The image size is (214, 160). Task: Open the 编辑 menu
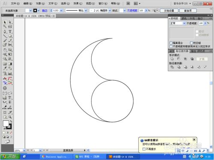[28, 3]
